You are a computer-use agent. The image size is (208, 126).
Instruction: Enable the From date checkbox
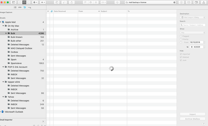point(181,42)
